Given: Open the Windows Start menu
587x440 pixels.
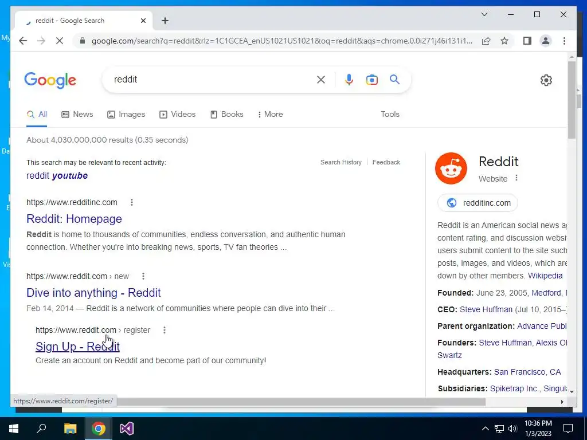Looking at the screenshot, I should click(13, 429).
